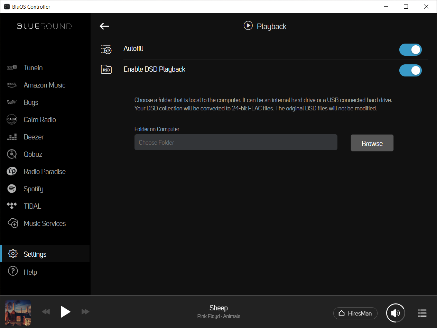The image size is (437, 328).
Task: Click the back arrow icon
Action: pos(104,26)
